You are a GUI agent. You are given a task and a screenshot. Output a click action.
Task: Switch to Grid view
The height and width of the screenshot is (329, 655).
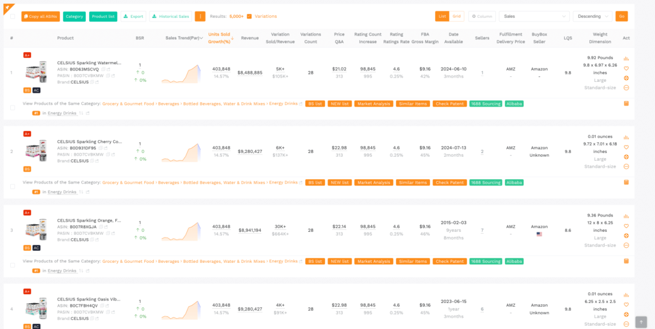point(456,17)
